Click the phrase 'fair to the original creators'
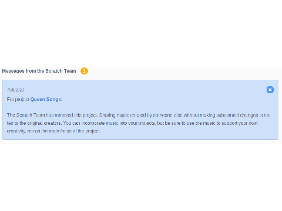Image resolution: width=282 pixels, height=211 pixels. pyautogui.click(x=34, y=123)
